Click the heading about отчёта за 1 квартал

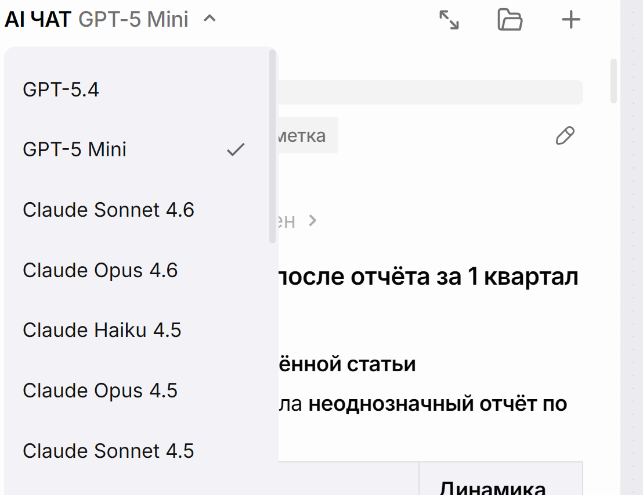pos(428,276)
